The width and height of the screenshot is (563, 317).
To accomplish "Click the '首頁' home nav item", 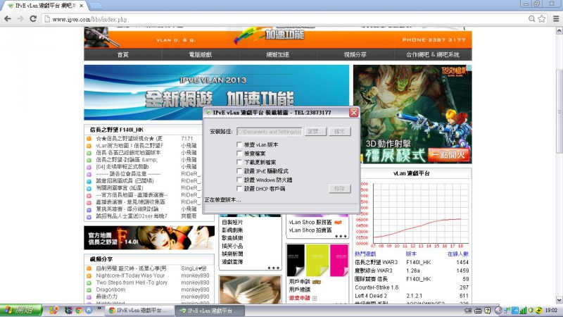I will pyautogui.click(x=122, y=54).
